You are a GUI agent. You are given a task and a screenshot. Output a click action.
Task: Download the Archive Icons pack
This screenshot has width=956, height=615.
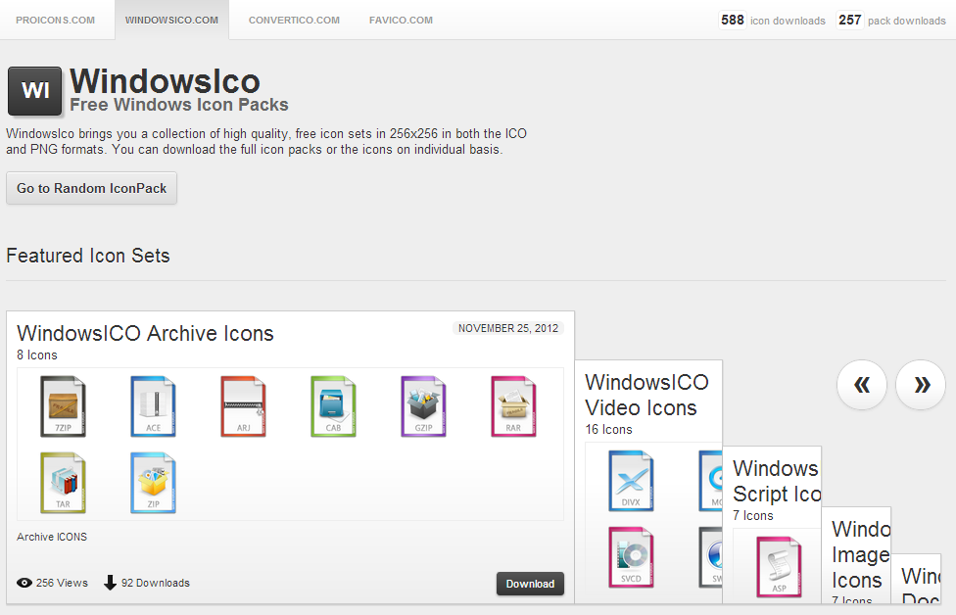point(530,584)
